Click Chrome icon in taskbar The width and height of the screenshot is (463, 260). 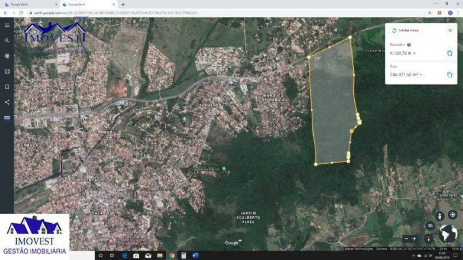click(171, 256)
